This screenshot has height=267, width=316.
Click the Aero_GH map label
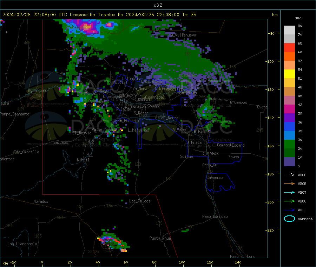pos(210,165)
